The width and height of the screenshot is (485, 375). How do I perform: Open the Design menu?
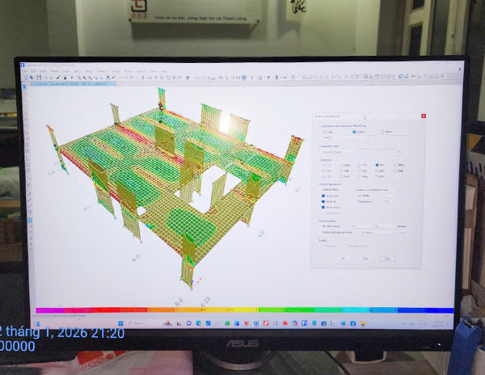click(128, 71)
